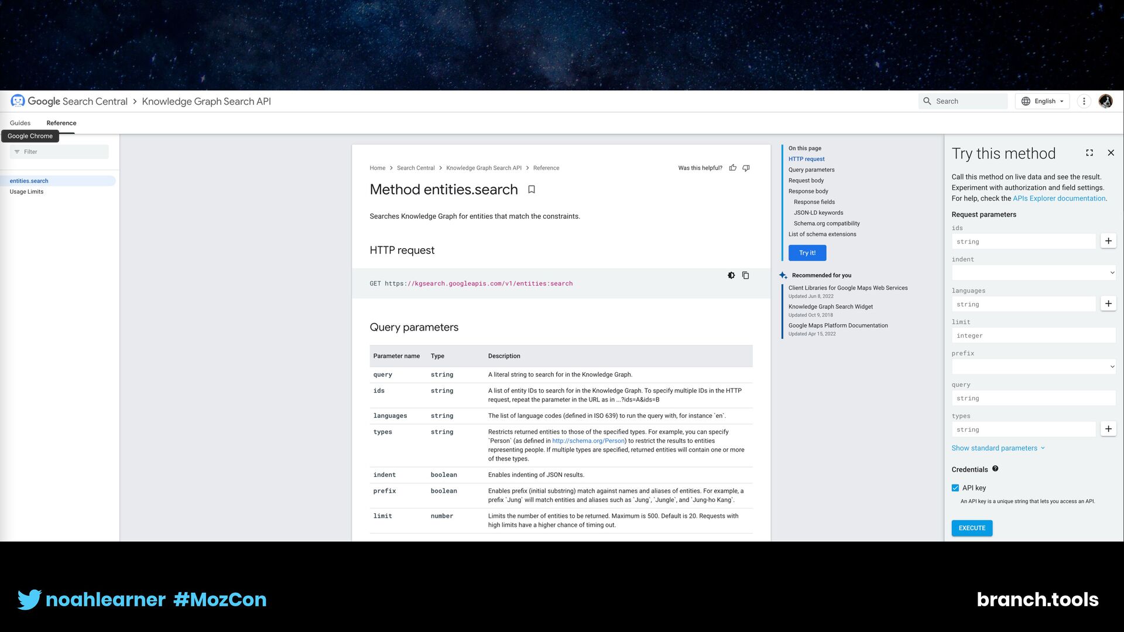This screenshot has width=1124, height=632.
Task: Go to Home breadcrumb
Action: 378,168
